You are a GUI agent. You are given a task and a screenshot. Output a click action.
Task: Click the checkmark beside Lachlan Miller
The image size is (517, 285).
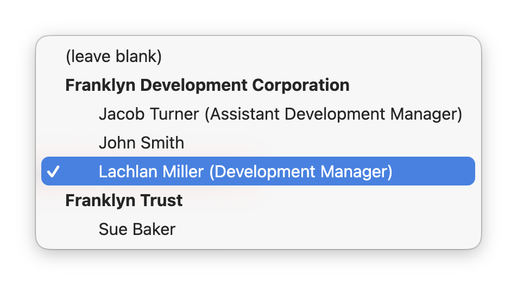(53, 172)
